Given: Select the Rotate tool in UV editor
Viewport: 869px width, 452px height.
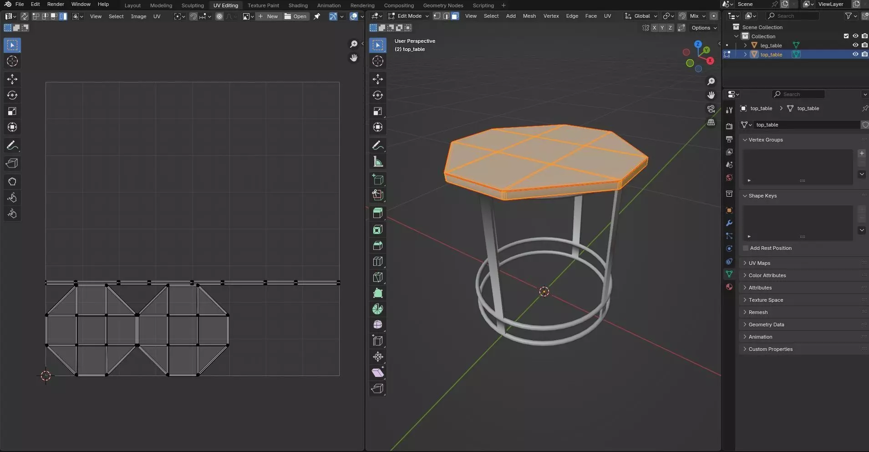Looking at the screenshot, I should pyautogui.click(x=12, y=95).
